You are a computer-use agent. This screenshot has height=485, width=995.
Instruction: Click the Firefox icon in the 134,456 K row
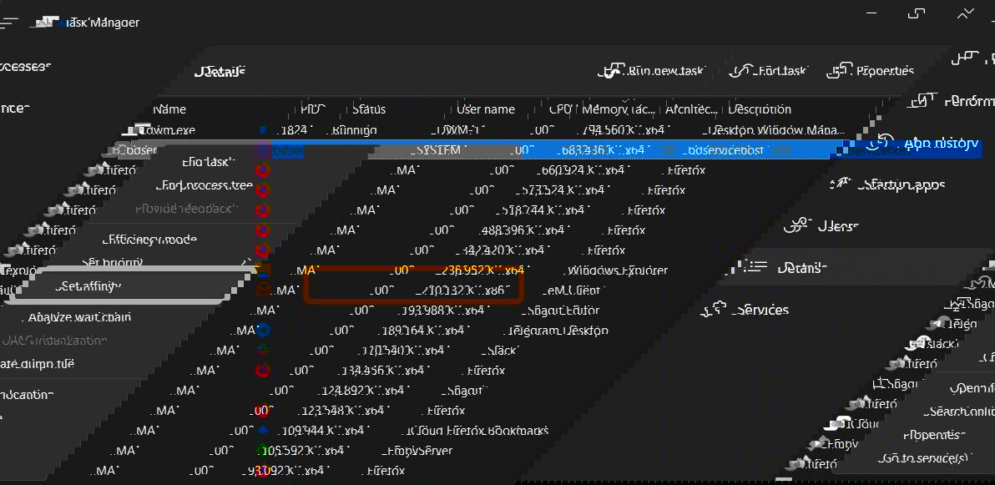point(262,370)
